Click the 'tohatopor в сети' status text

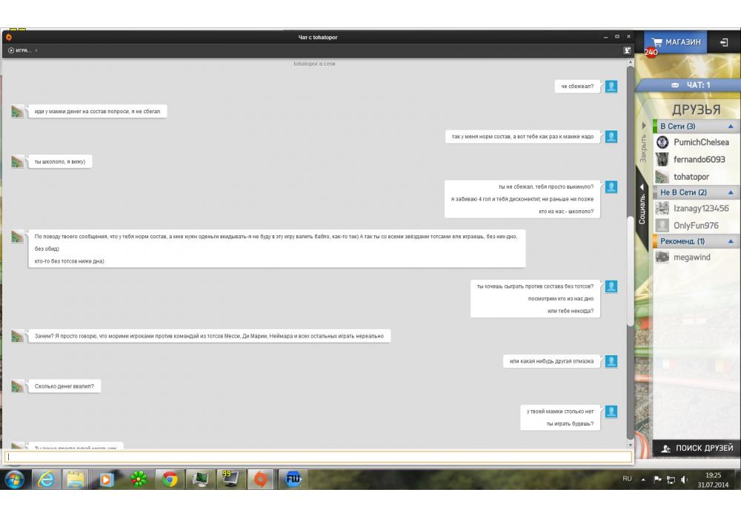[x=314, y=64]
